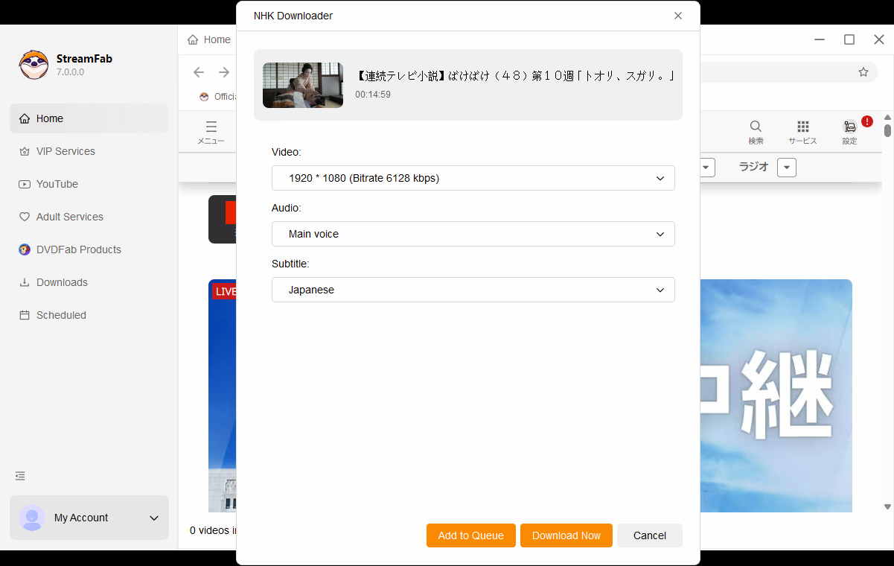Open the Scheduled tasks section
This screenshot has height=566, width=894.
click(x=60, y=315)
